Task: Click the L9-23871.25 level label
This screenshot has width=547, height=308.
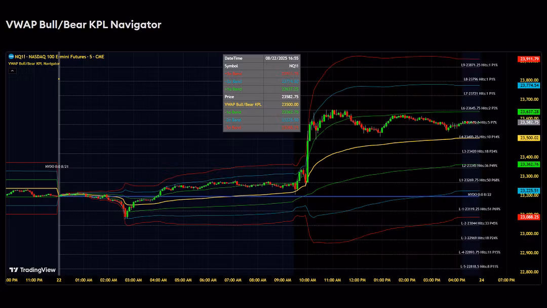Action: coord(479,65)
